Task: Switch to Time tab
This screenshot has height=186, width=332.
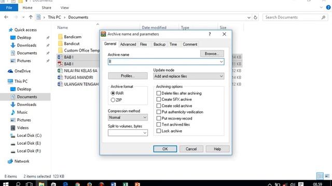Action: point(173,44)
